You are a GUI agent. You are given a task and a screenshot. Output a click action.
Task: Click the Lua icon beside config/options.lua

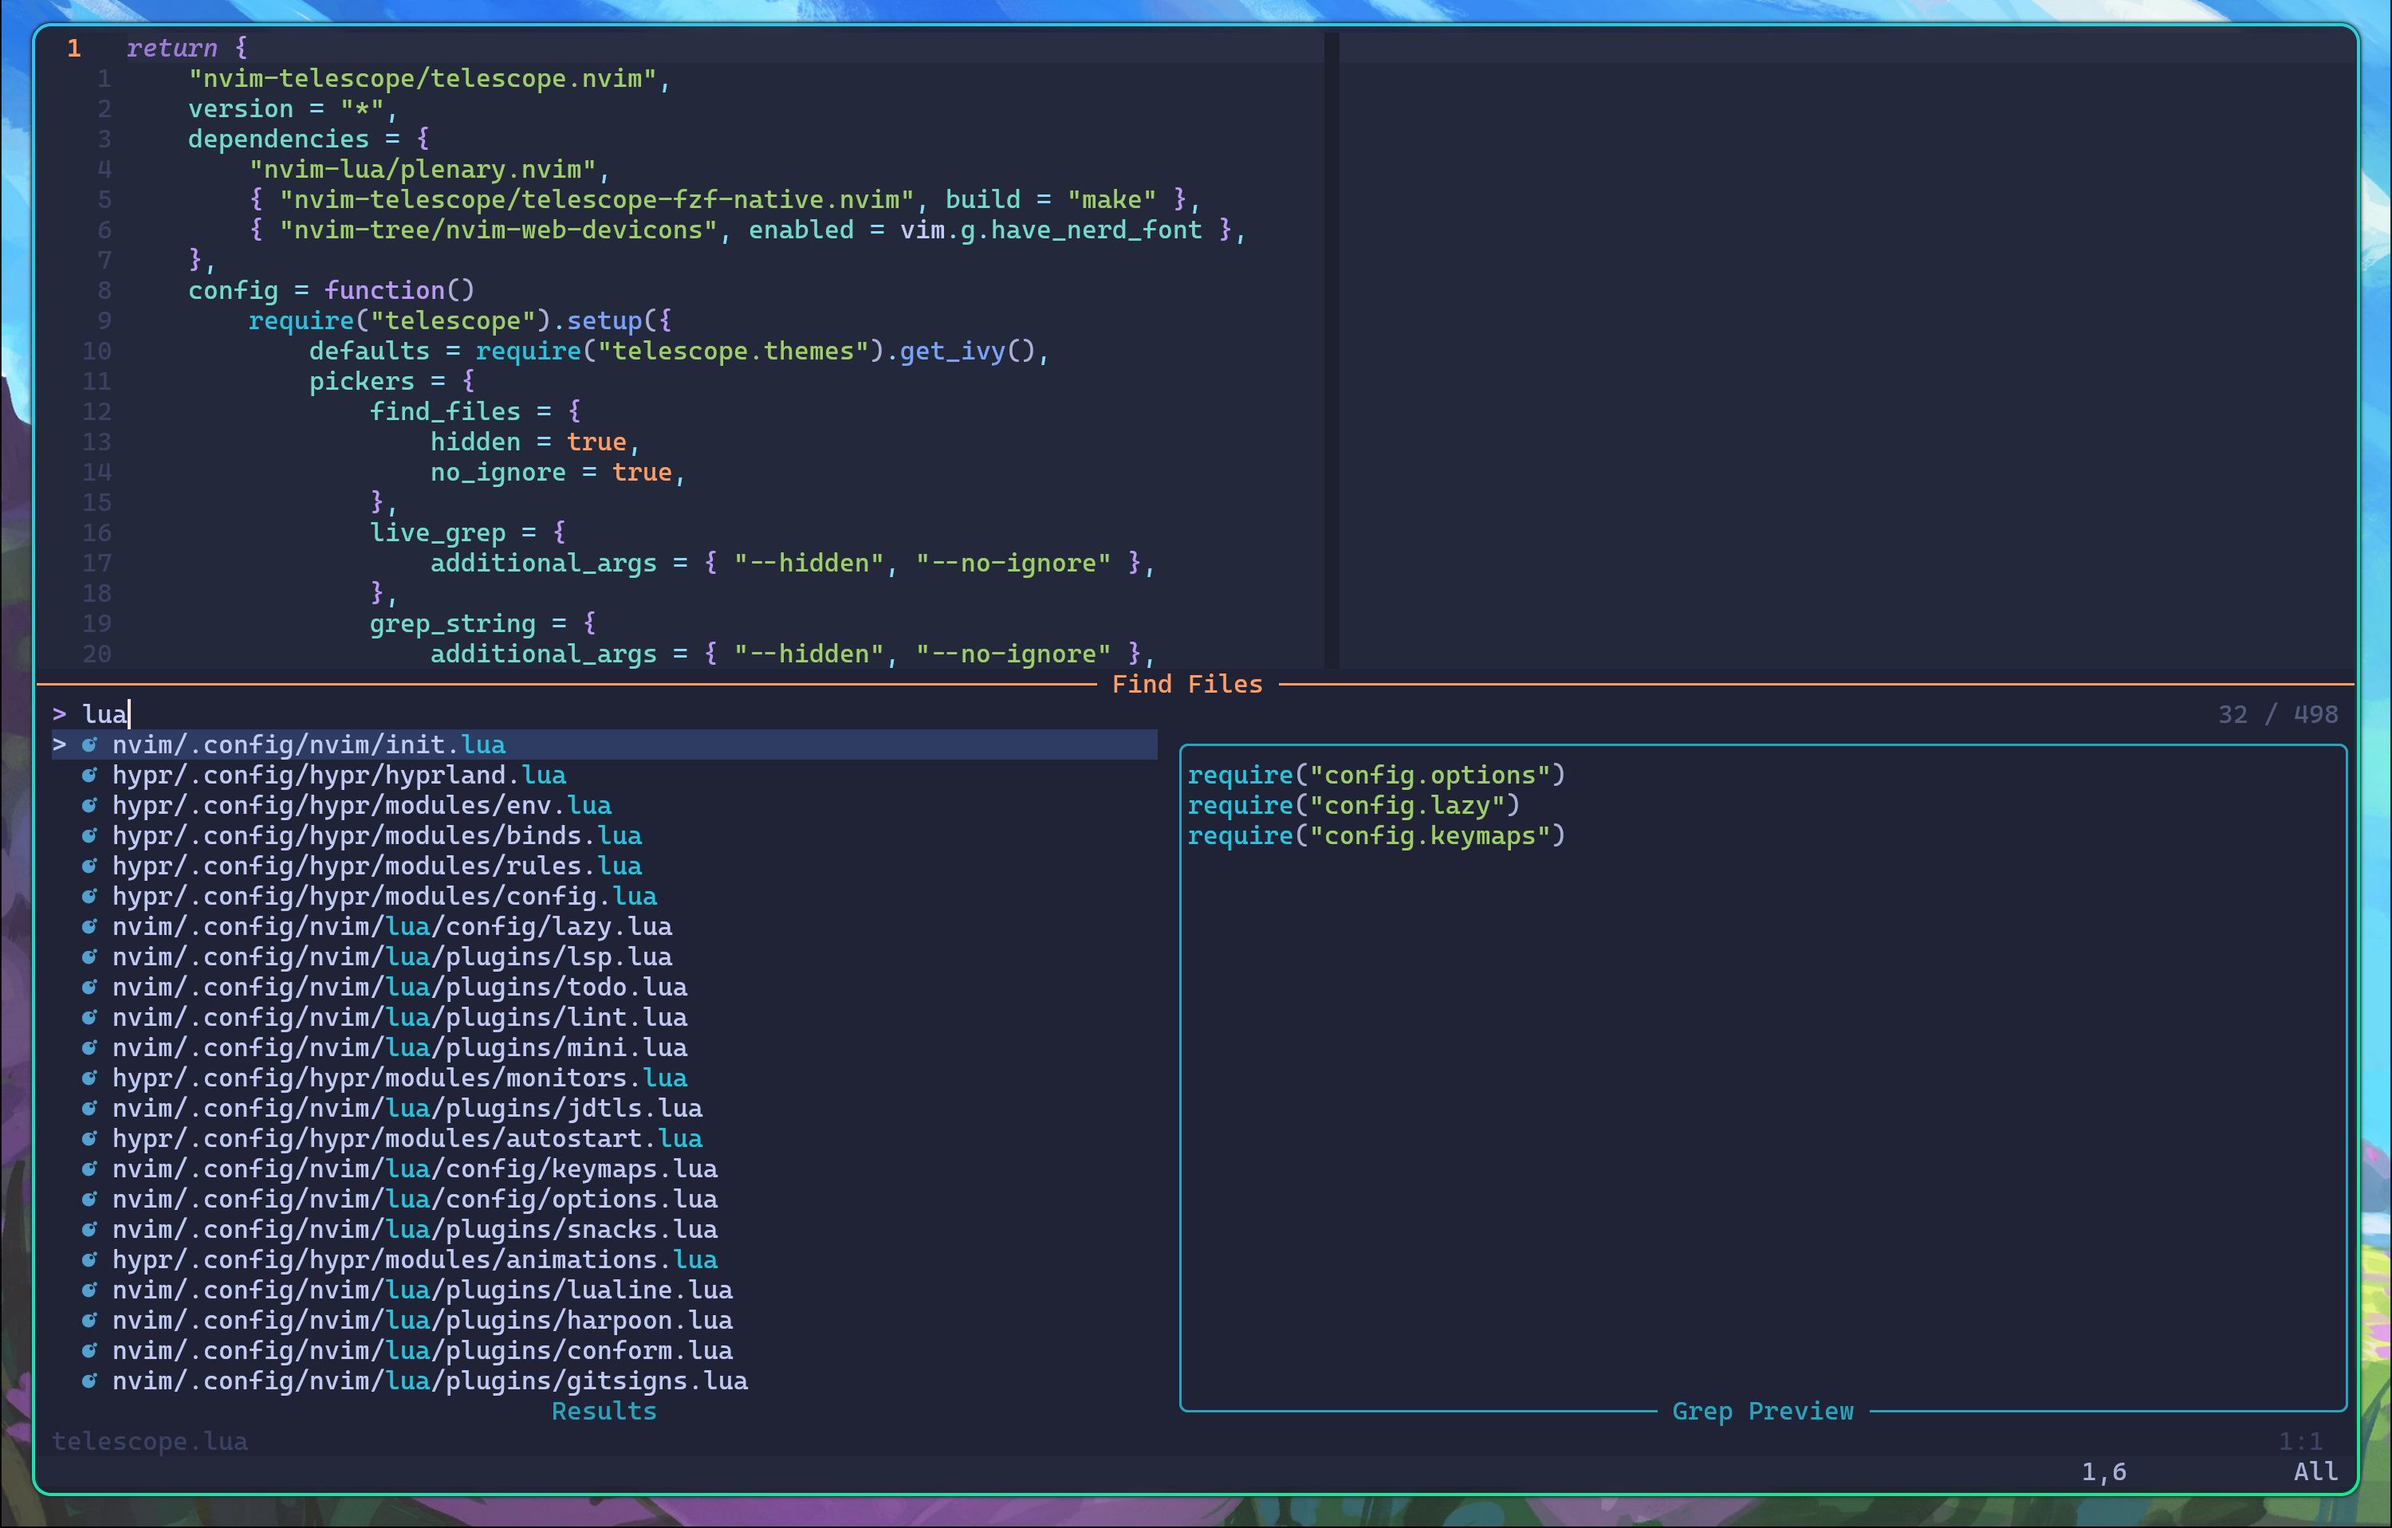pyautogui.click(x=89, y=1200)
